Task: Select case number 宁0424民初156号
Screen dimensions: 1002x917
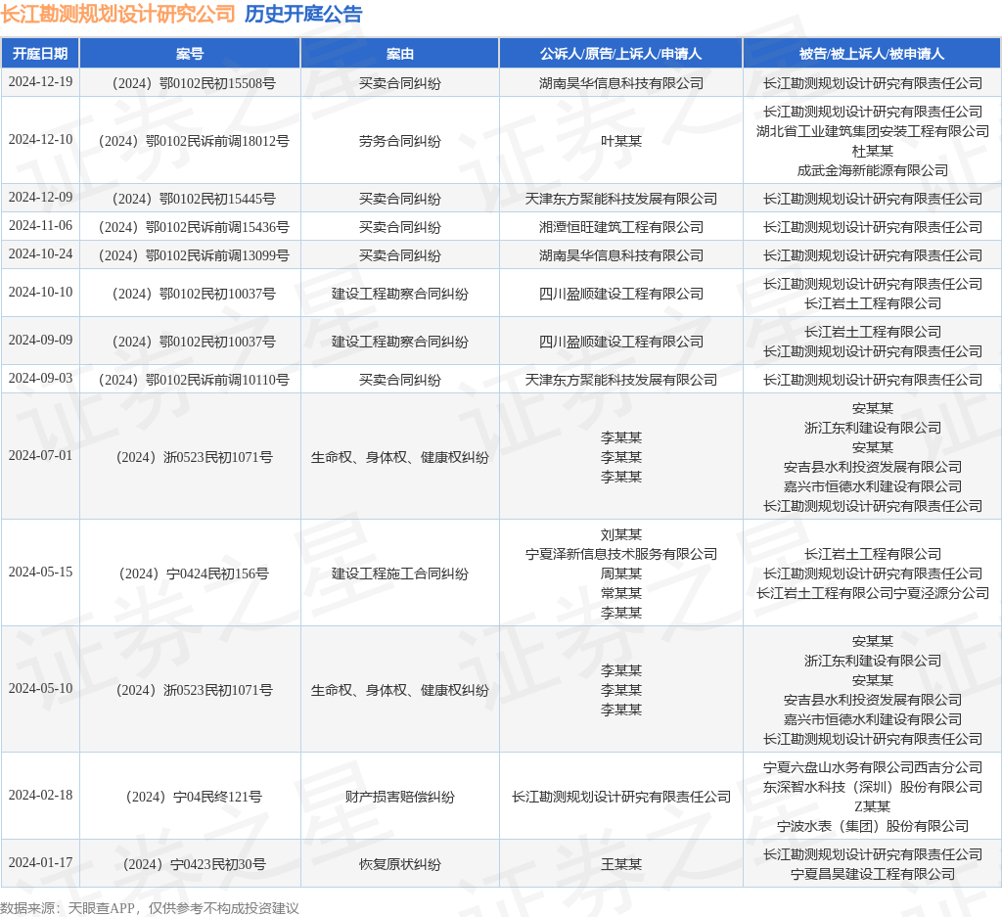Action: (194, 573)
